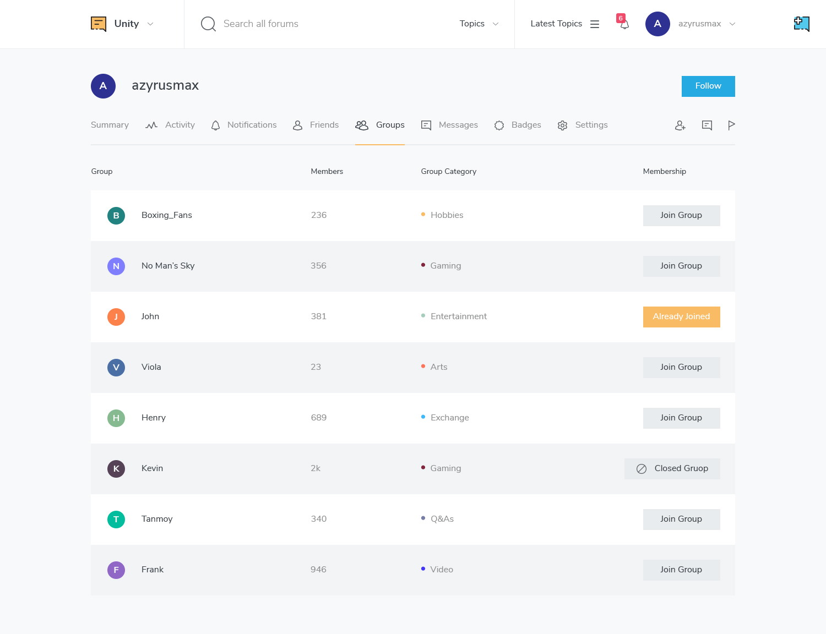826x634 pixels.
Task: Click the Boxing_Fans group avatar B
Action: [116, 216]
